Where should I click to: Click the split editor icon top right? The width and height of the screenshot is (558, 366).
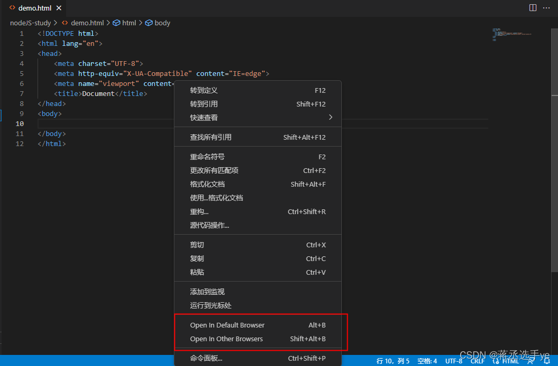pyautogui.click(x=532, y=7)
